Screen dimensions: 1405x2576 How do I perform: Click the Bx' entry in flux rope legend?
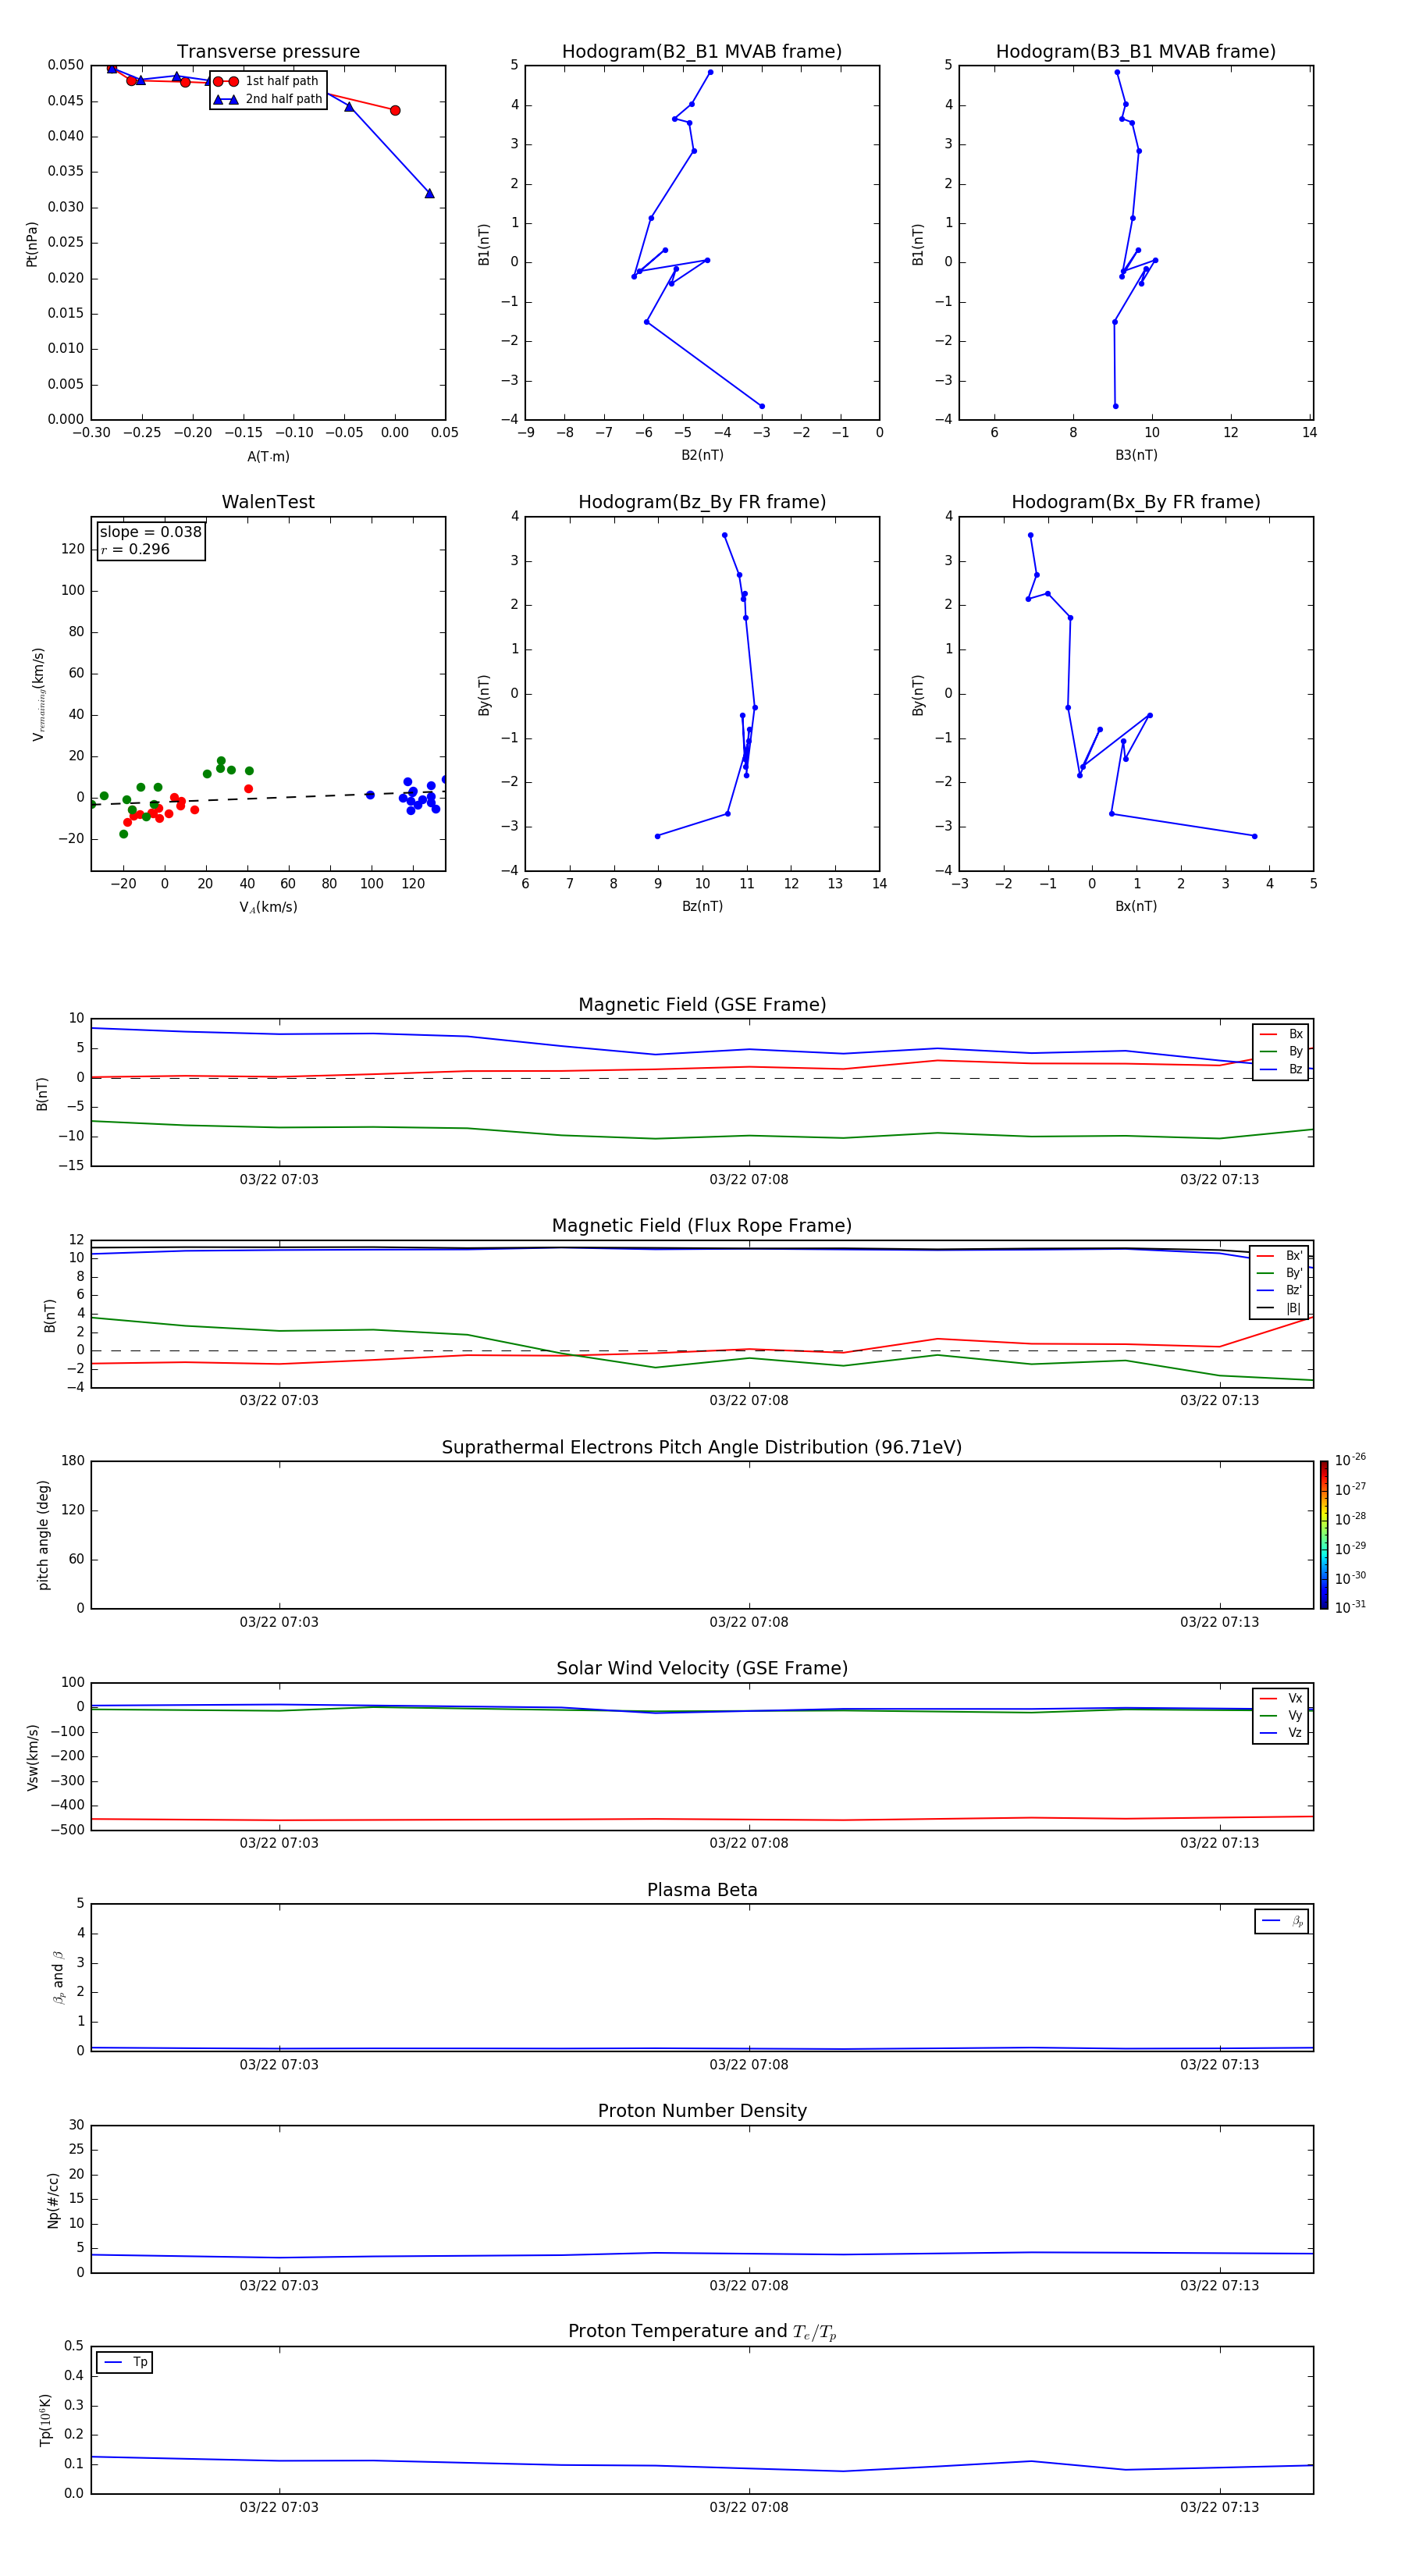[1279, 1256]
